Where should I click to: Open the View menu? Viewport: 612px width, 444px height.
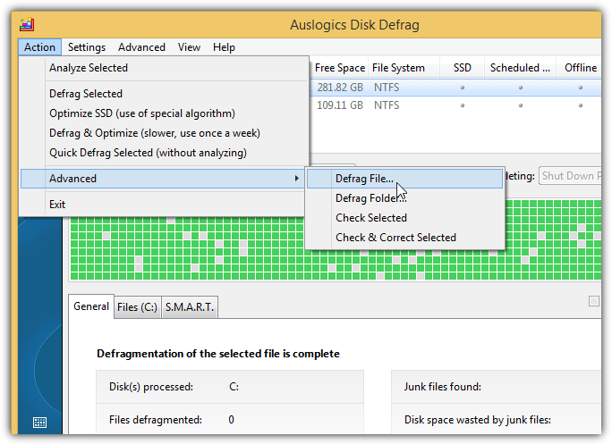click(x=189, y=47)
